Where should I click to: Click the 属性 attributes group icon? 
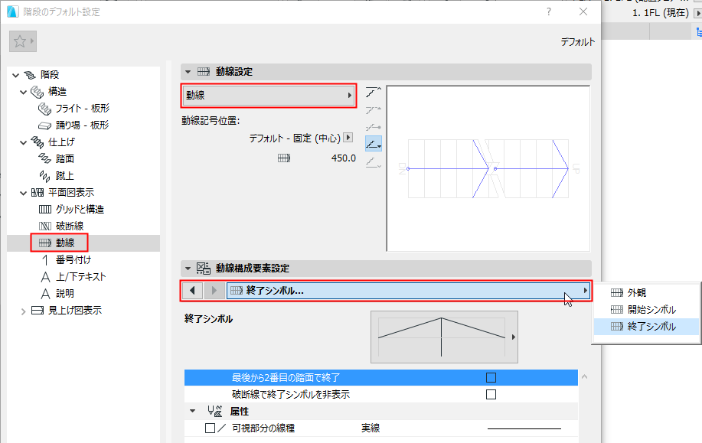pyautogui.click(x=215, y=411)
